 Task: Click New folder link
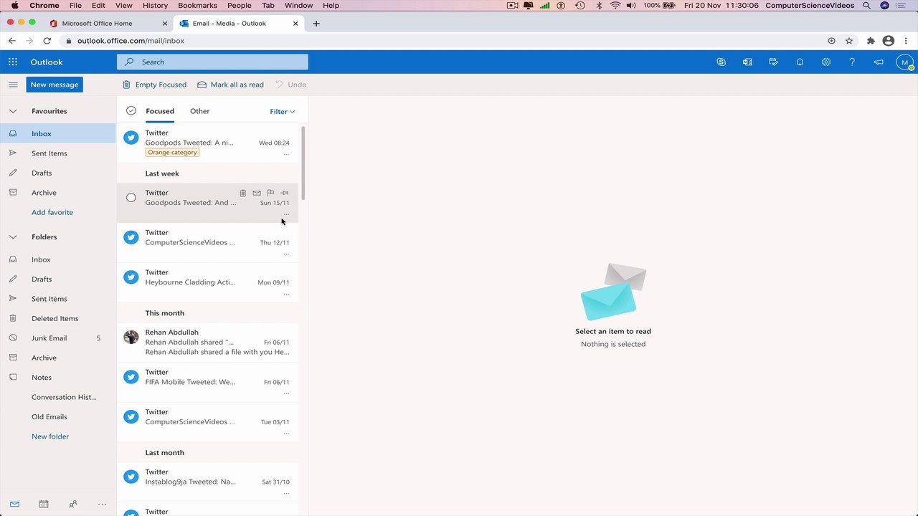point(50,436)
